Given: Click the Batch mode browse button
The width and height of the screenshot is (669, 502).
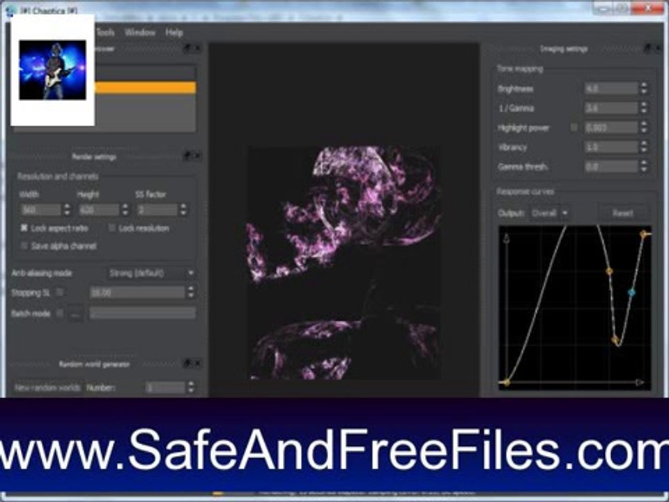Looking at the screenshot, I should (75, 314).
